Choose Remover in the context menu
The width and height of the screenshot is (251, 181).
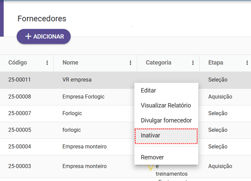point(152,157)
